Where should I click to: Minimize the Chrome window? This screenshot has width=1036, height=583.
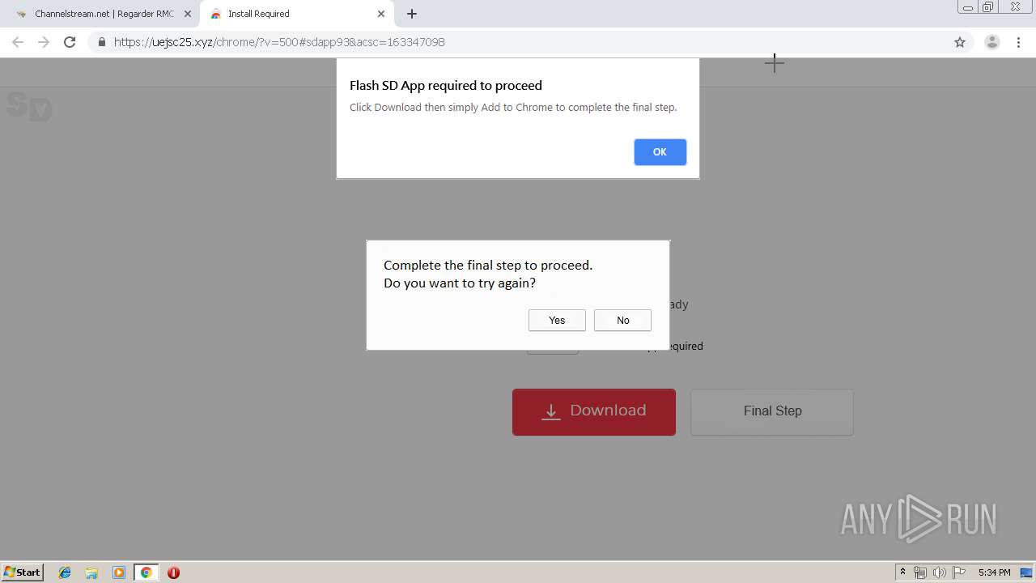tap(968, 6)
